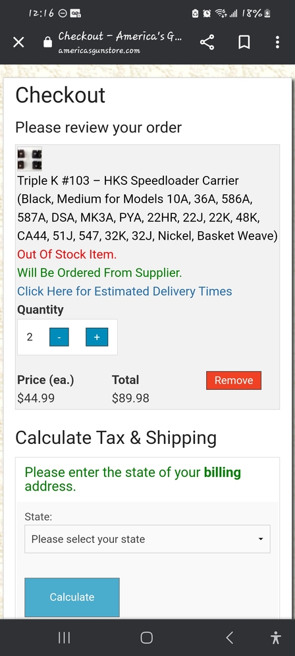Open the accessibility shortcut icon
This screenshot has height=656, width=295.
275,638
